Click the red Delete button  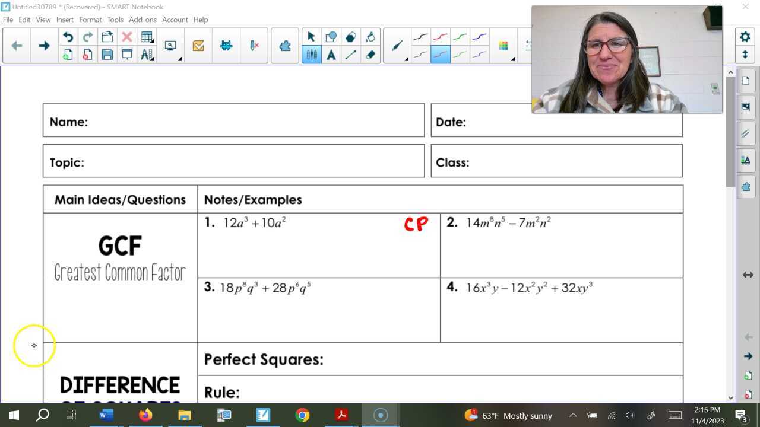tap(127, 36)
